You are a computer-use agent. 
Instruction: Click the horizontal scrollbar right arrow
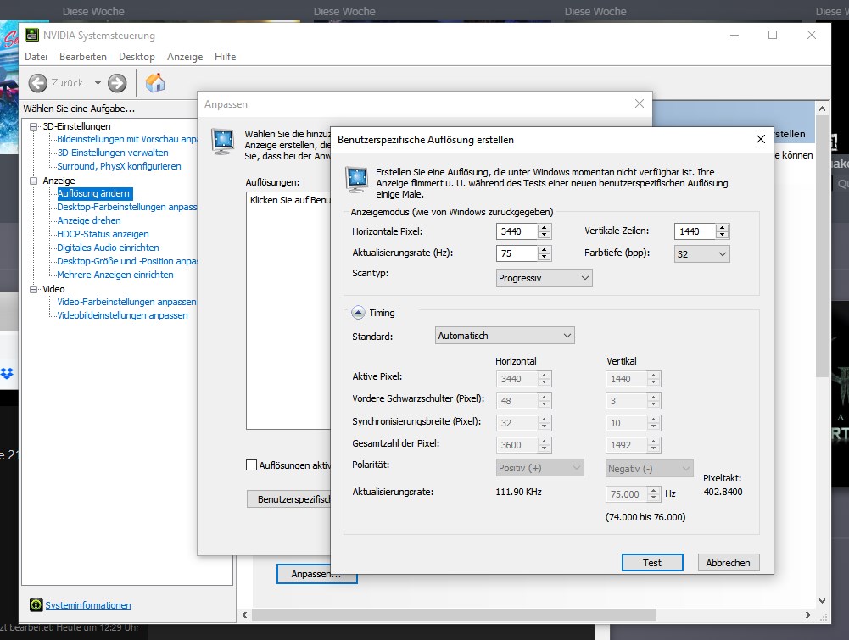[x=807, y=615]
